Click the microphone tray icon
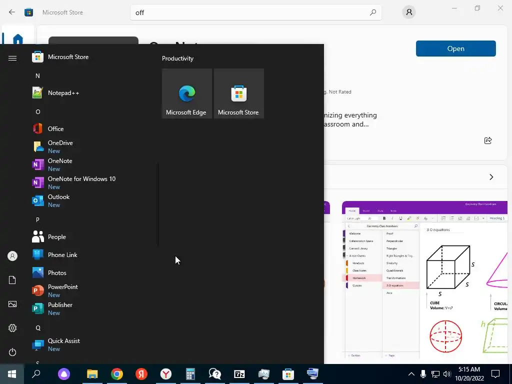Image resolution: width=512 pixels, height=384 pixels. [x=423, y=374]
